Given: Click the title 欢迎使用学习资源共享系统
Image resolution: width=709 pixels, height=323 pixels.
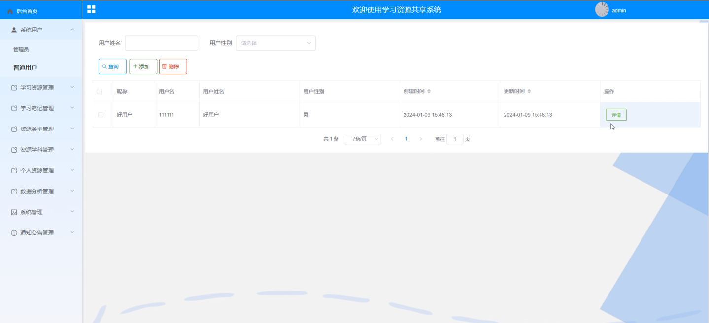Looking at the screenshot, I should (397, 10).
